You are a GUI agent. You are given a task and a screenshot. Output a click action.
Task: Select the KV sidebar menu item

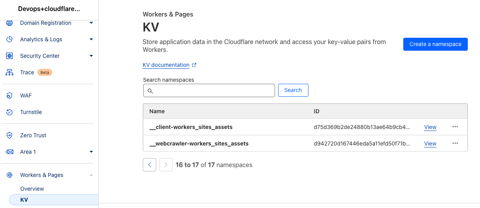[24, 200]
